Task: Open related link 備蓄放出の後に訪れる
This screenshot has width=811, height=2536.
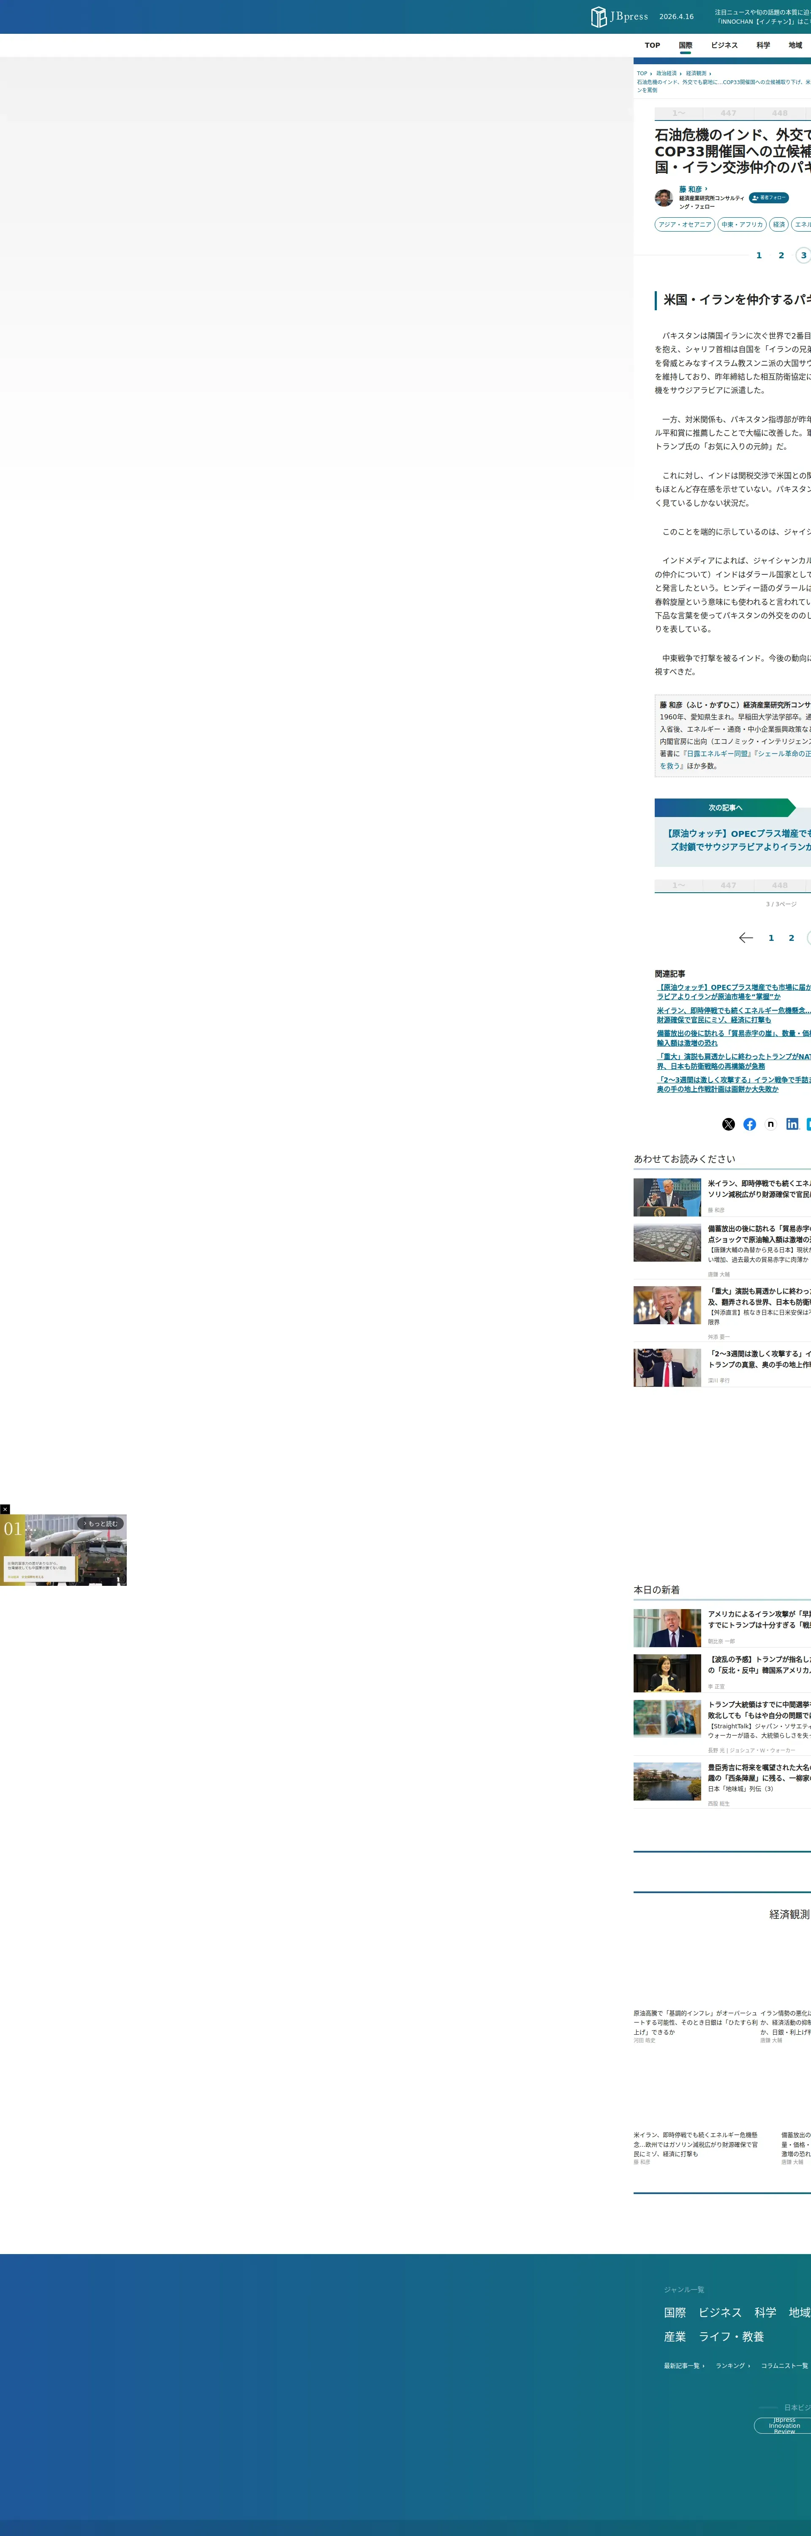Action: point(734,1038)
